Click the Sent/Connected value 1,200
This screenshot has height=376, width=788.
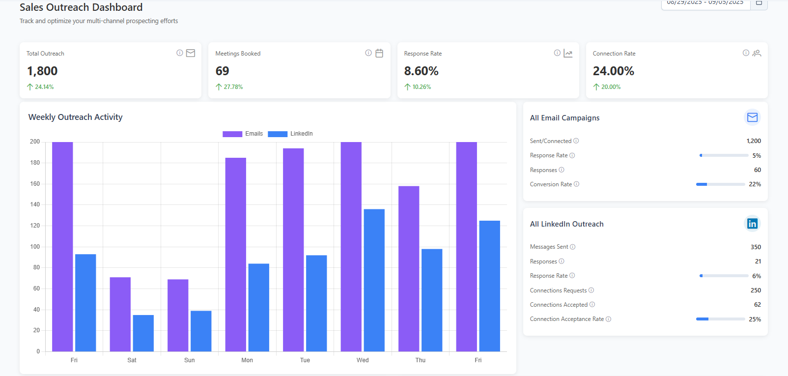[x=754, y=141]
